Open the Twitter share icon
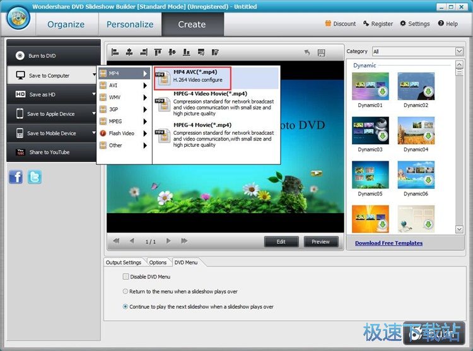This screenshot has height=351, width=473. click(x=35, y=177)
